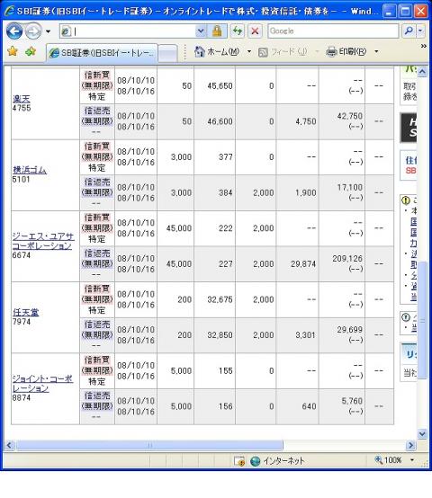This screenshot has height=498, width=432.
Task: Click the Add to Favorites icon
Action: 31,51
